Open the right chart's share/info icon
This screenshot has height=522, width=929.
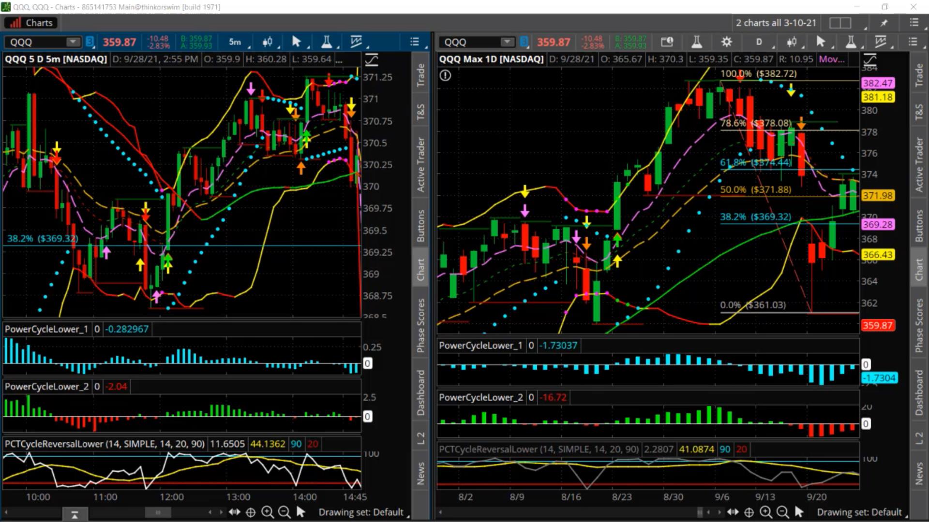(x=667, y=42)
